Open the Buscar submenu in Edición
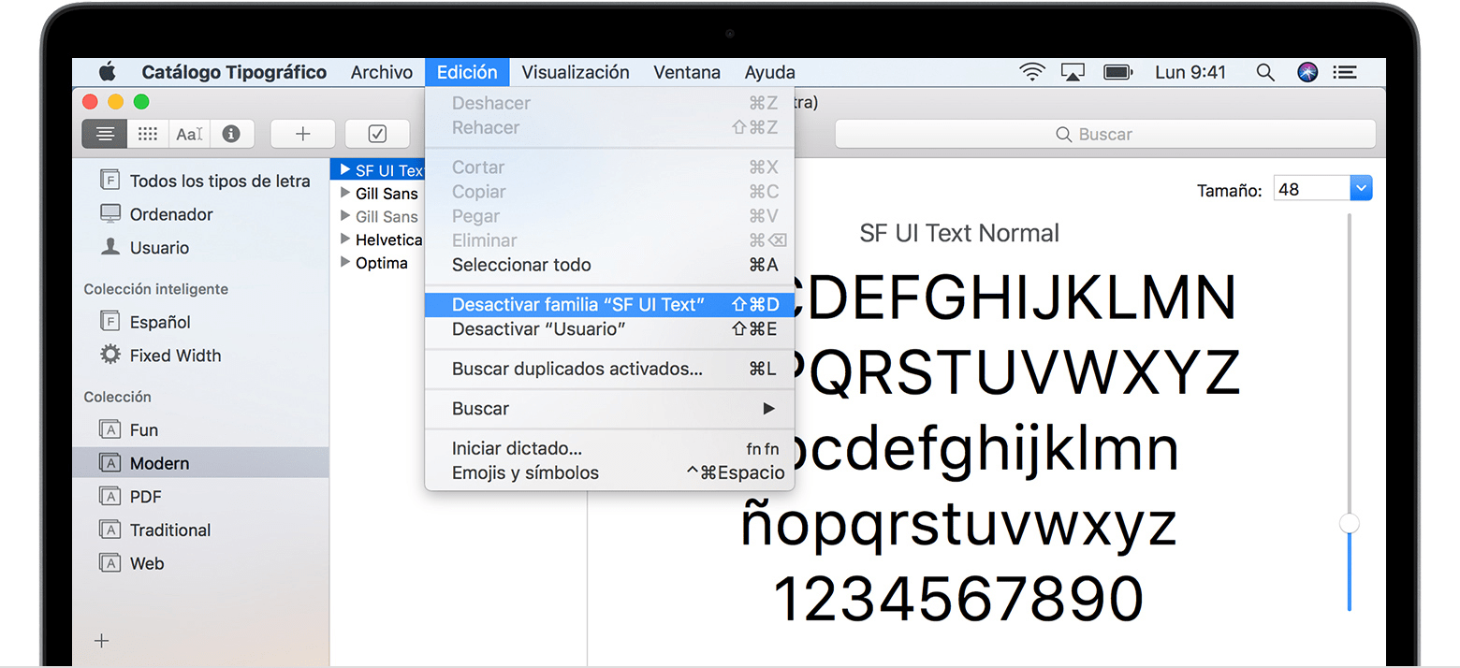1460x668 pixels. [609, 408]
